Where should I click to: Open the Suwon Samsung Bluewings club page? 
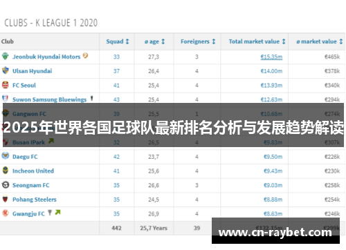coord(49,99)
